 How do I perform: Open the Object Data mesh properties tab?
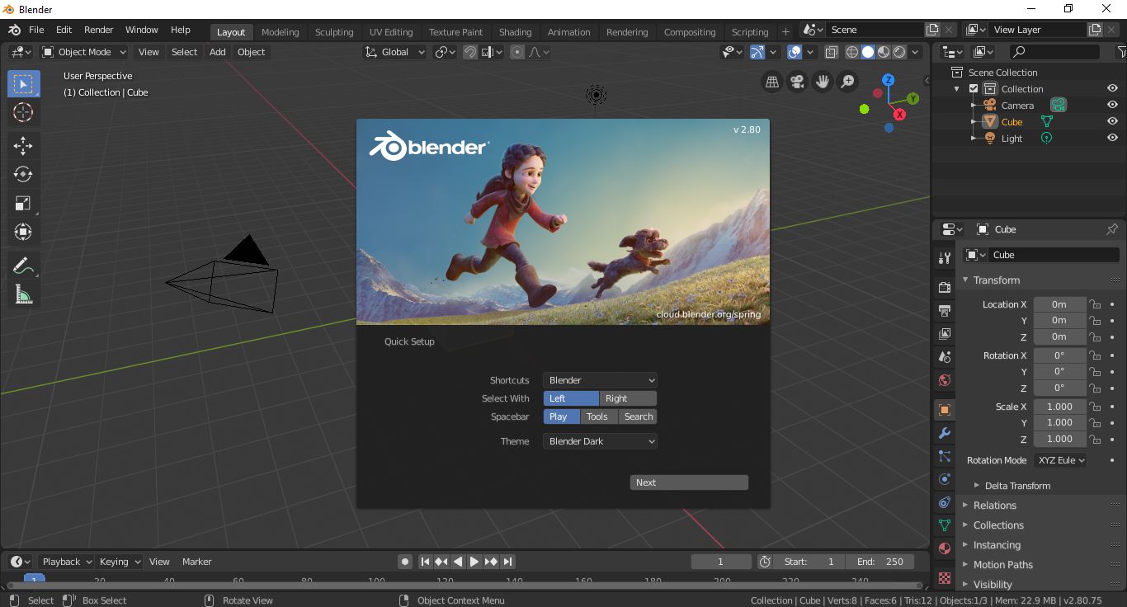pyautogui.click(x=945, y=525)
